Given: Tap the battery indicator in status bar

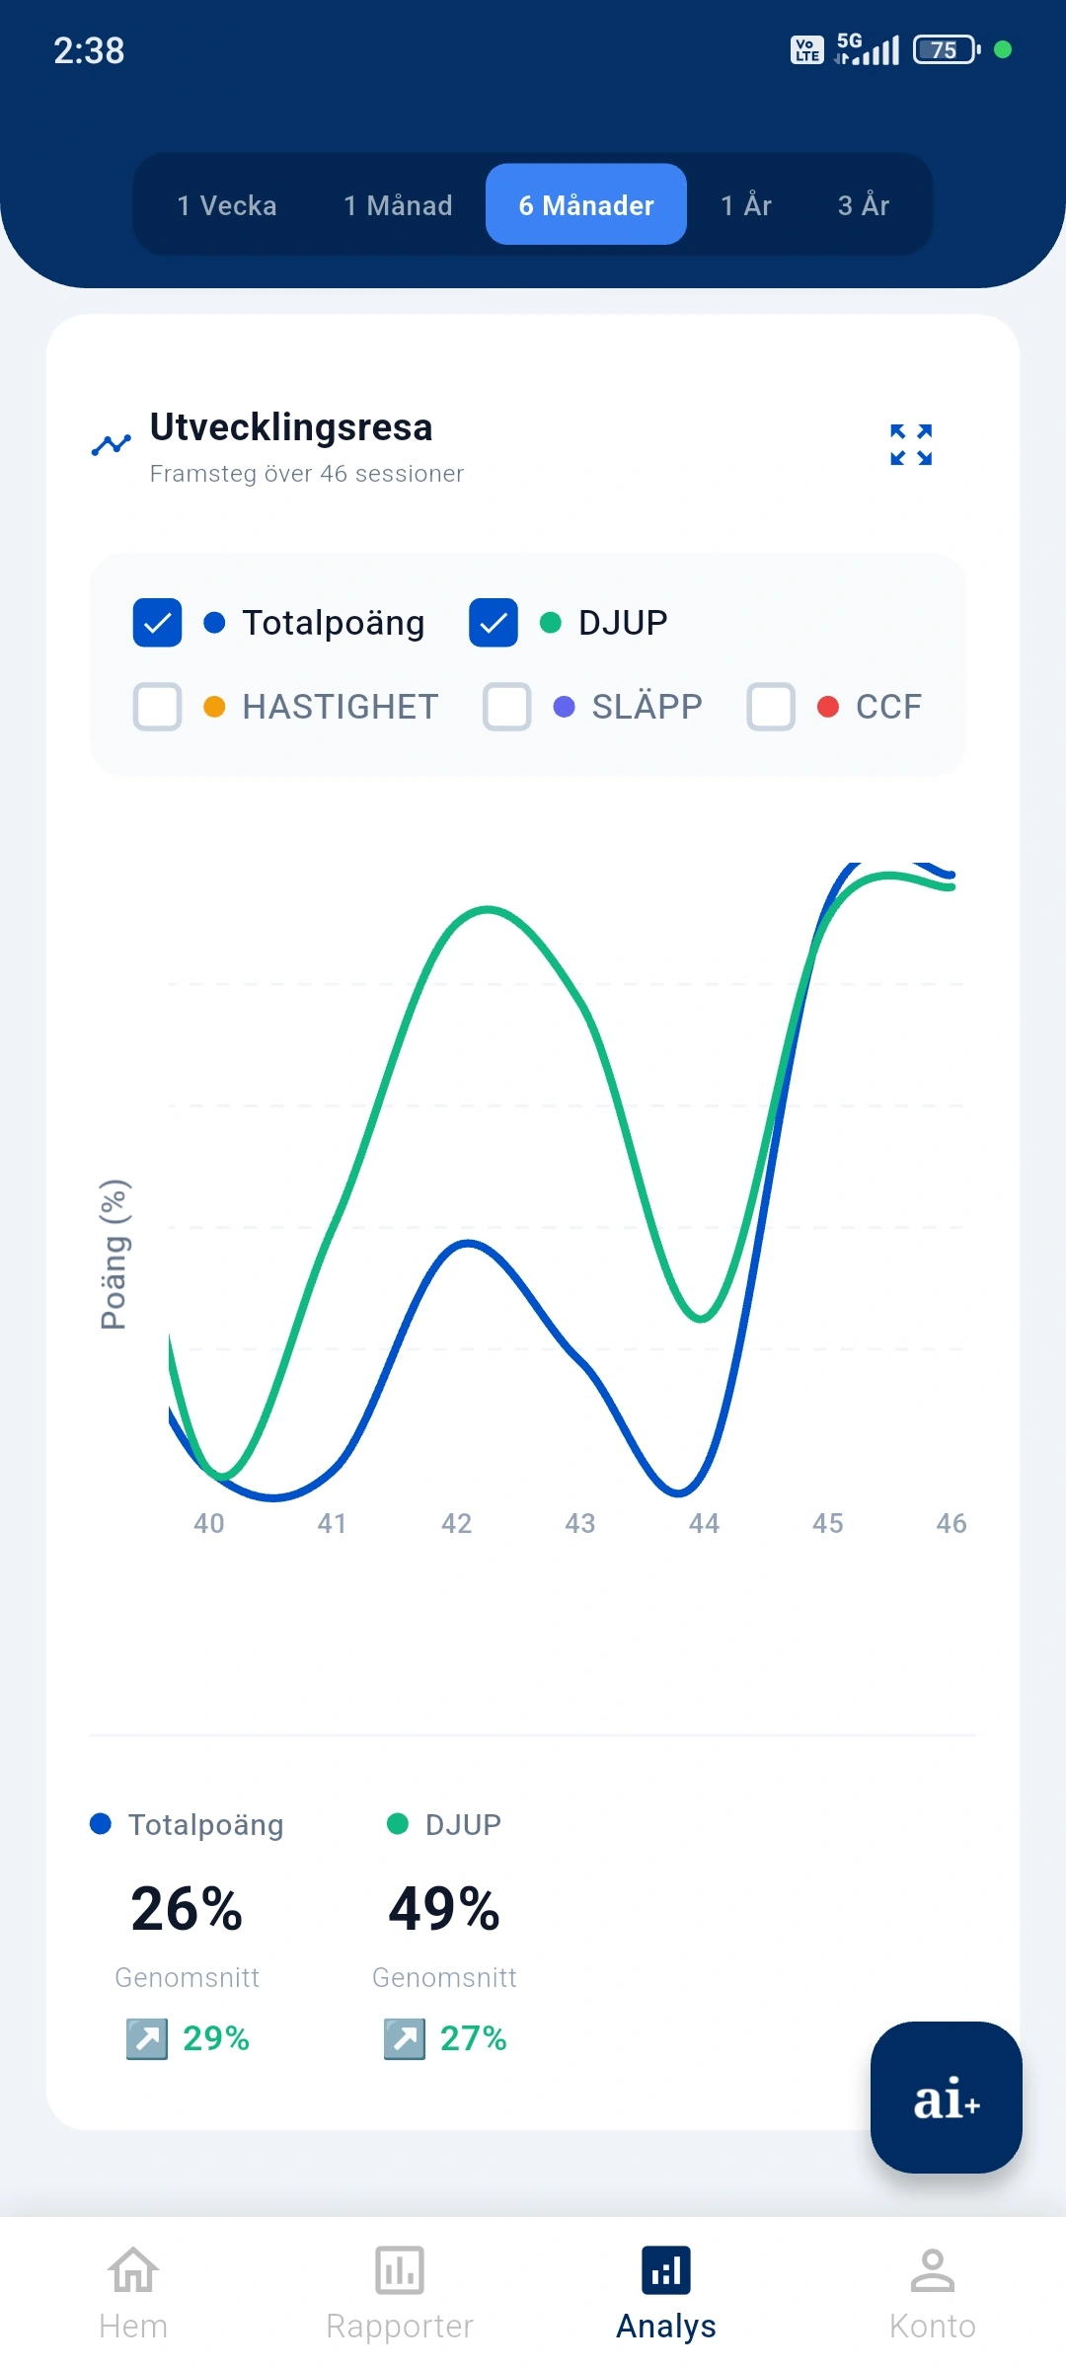Looking at the screenshot, I should tap(946, 49).
